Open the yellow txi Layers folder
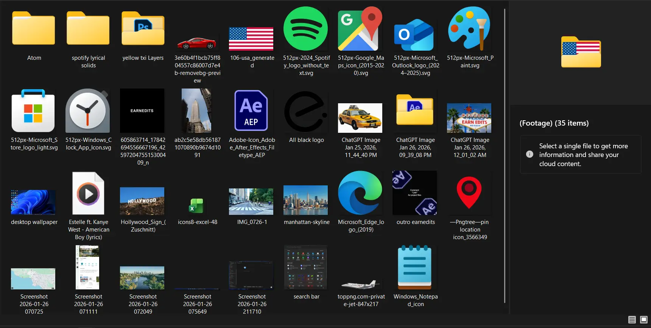The image size is (651, 328). (x=143, y=29)
